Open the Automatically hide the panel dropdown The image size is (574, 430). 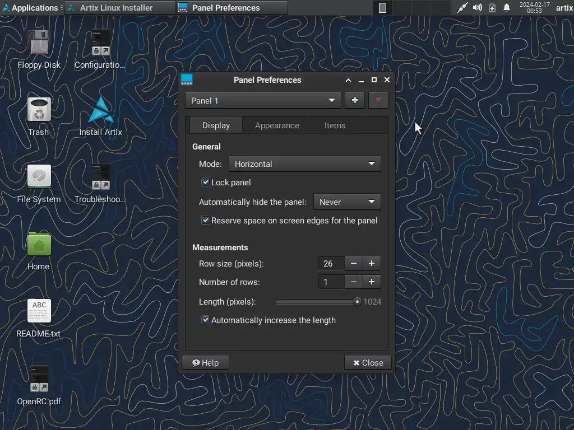point(347,202)
